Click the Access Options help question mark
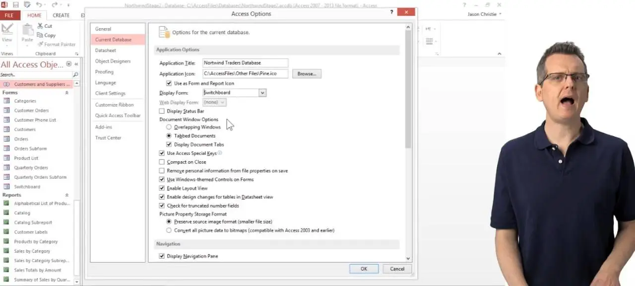635x286 pixels. tap(392, 12)
